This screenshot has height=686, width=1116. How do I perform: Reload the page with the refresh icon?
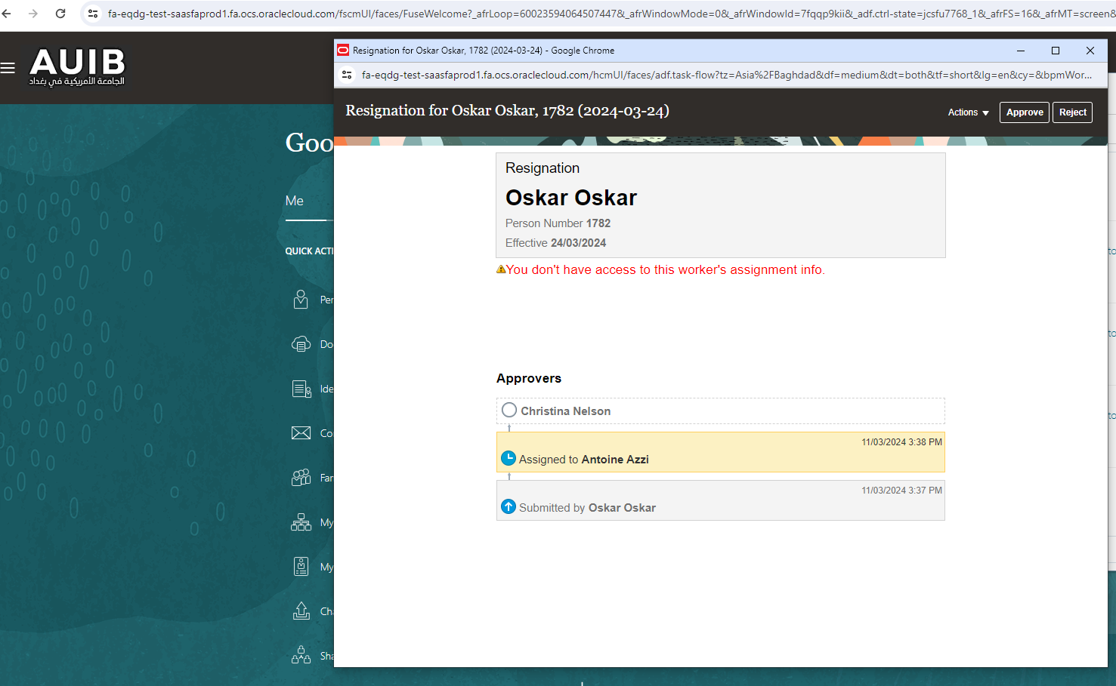60,13
